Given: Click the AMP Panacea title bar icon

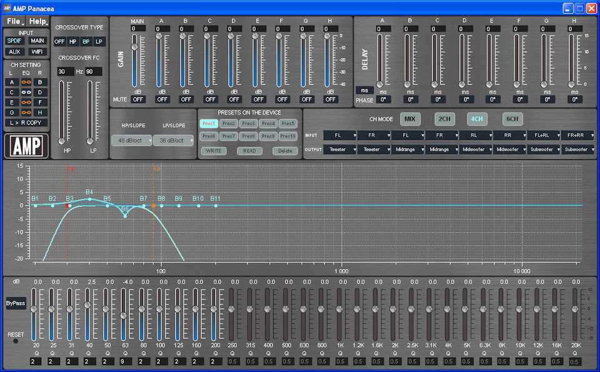Looking at the screenshot, I should [7, 8].
